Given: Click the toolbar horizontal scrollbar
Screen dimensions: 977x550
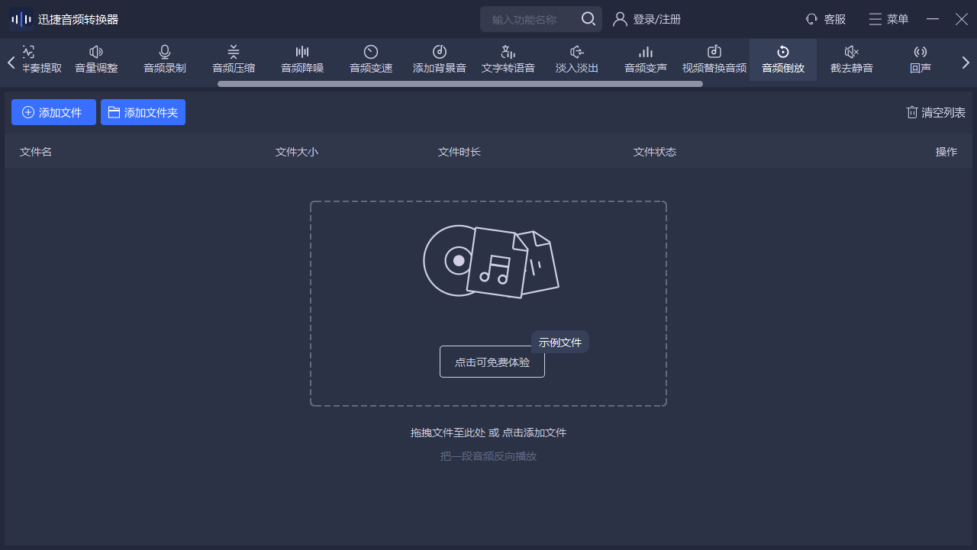Looking at the screenshot, I should click(459, 84).
